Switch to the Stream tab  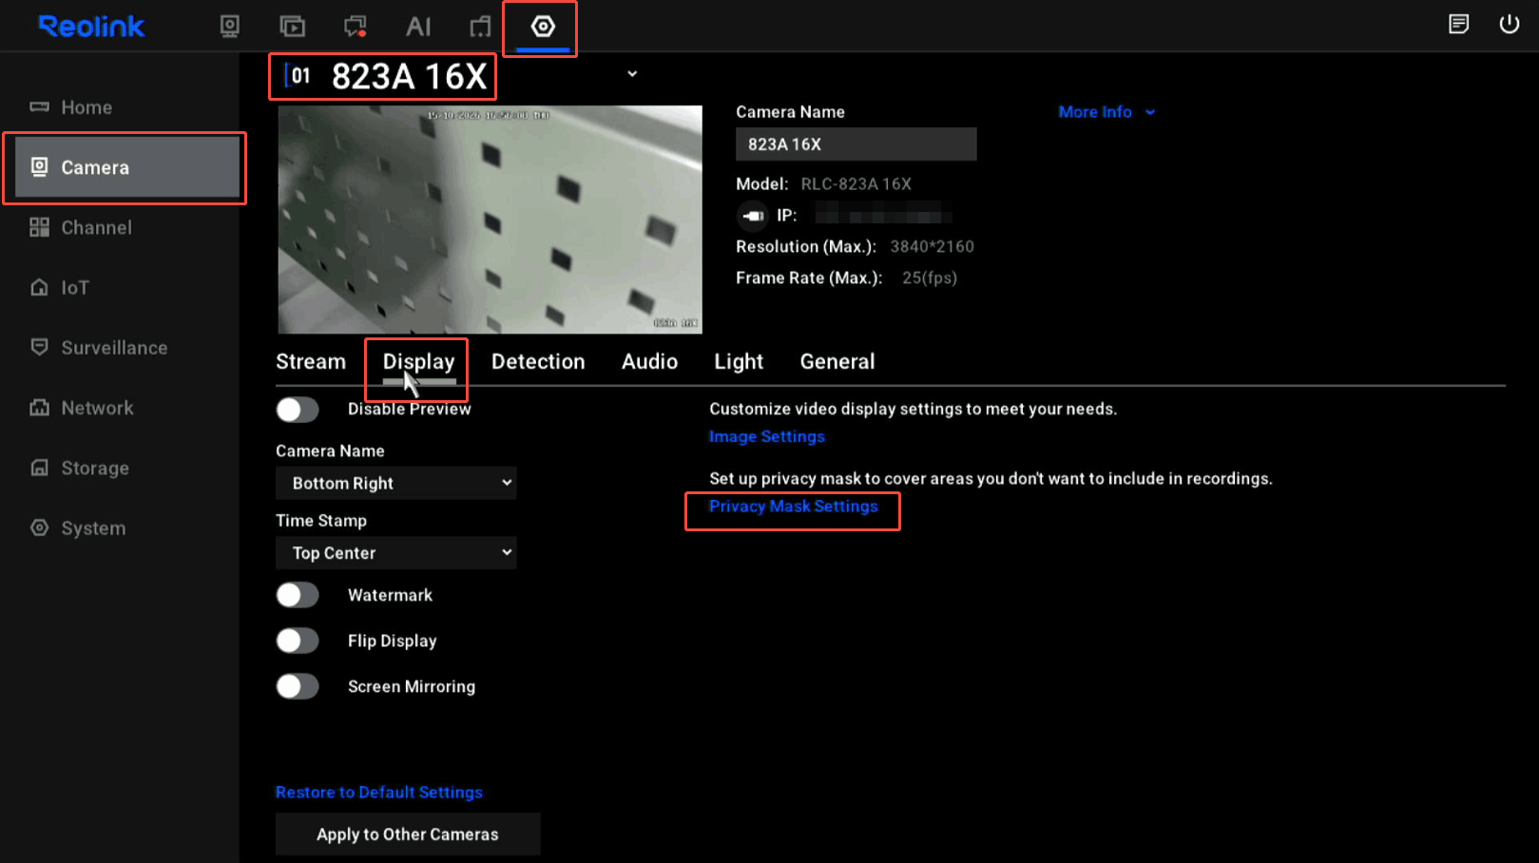point(311,362)
